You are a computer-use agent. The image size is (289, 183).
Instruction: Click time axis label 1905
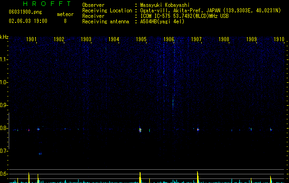(x=141, y=39)
